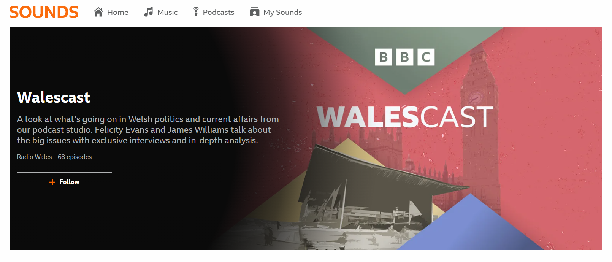Click the podcast description paragraph
Screen dimensions: 612x262
pos(148,130)
